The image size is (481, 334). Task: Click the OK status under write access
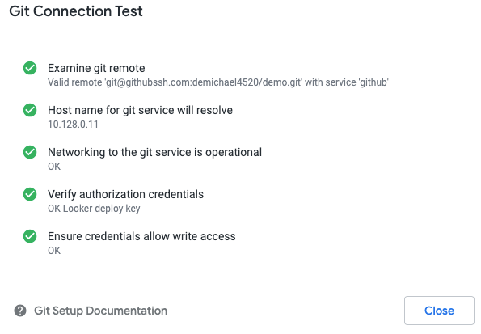54,251
